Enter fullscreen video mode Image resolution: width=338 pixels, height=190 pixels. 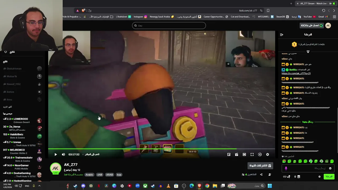coord(252,154)
